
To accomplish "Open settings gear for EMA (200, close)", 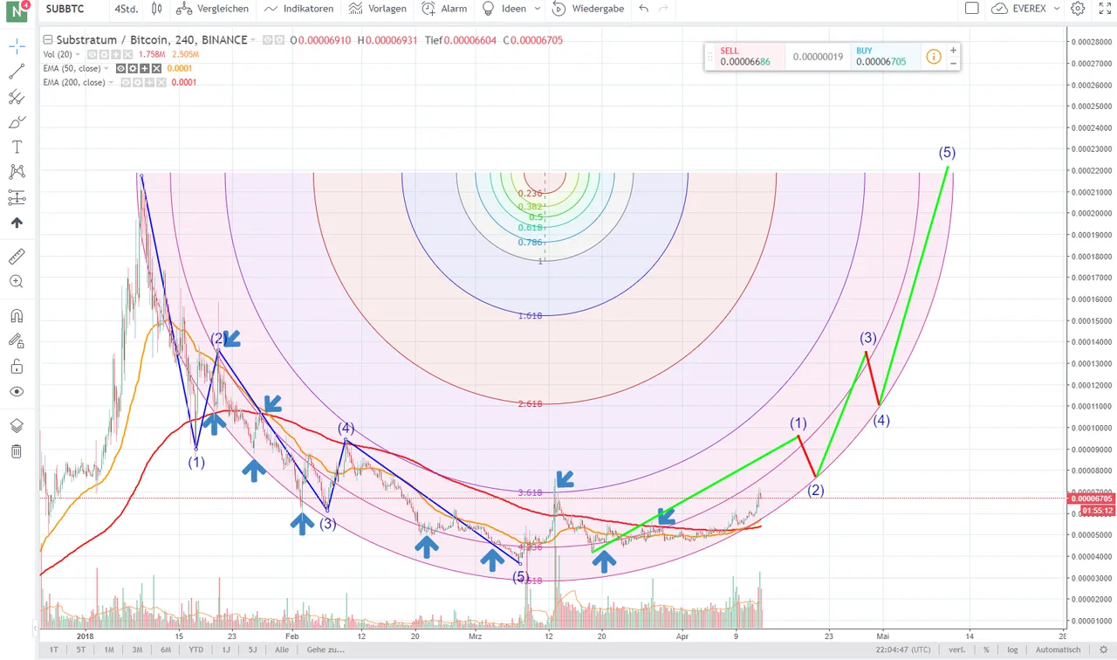I will [x=137, y=82].
